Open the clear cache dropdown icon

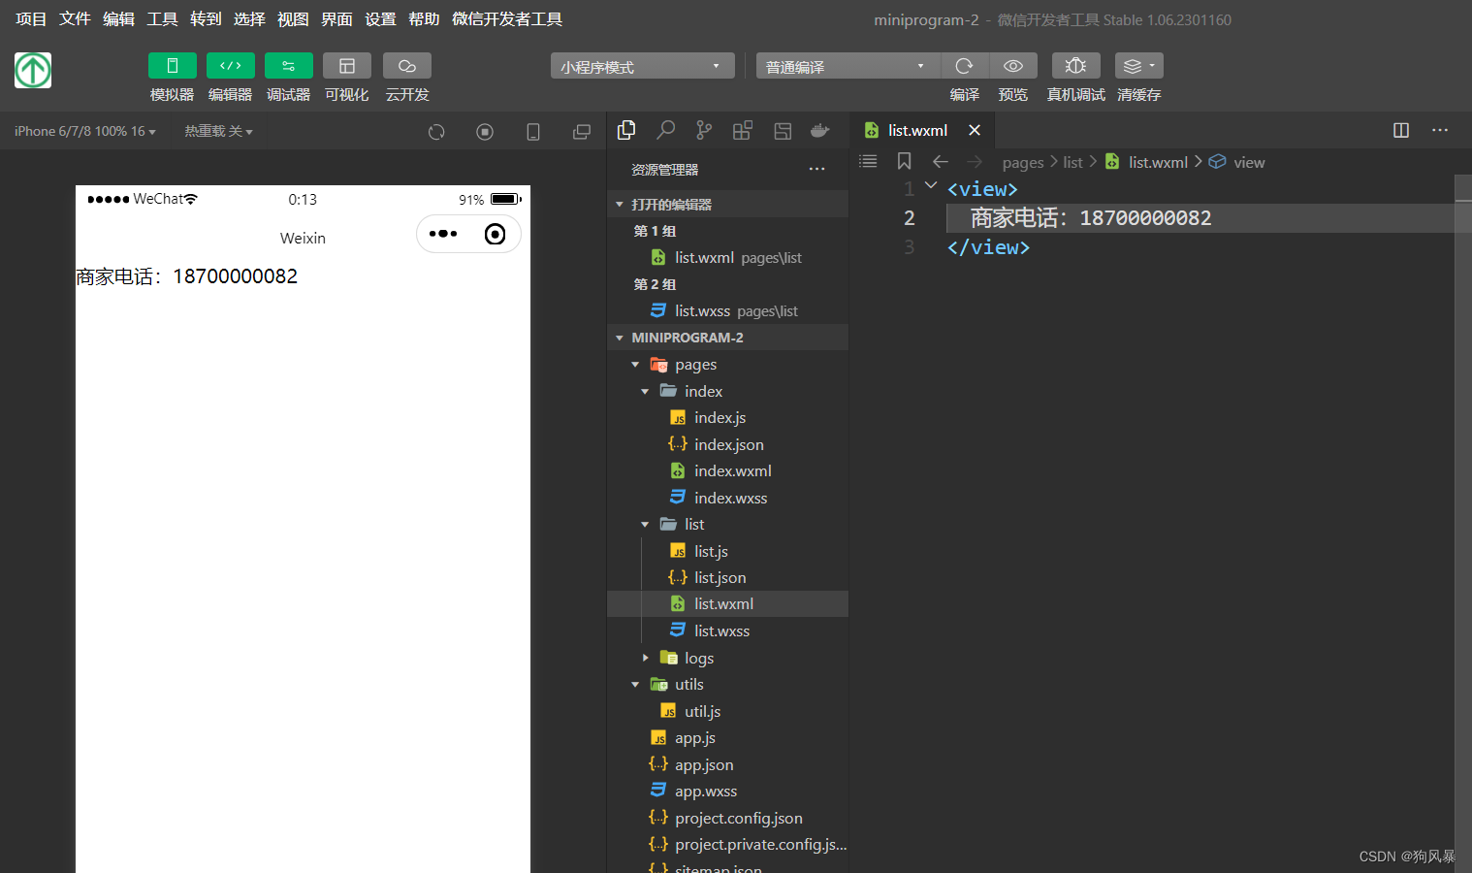click(x=1138, y=65)
